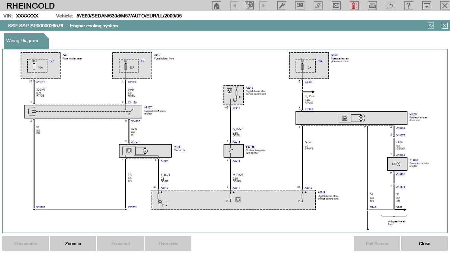Click the ALKS wire label
This screenshot has height=253, width=450.
click(x=308, y=142)
